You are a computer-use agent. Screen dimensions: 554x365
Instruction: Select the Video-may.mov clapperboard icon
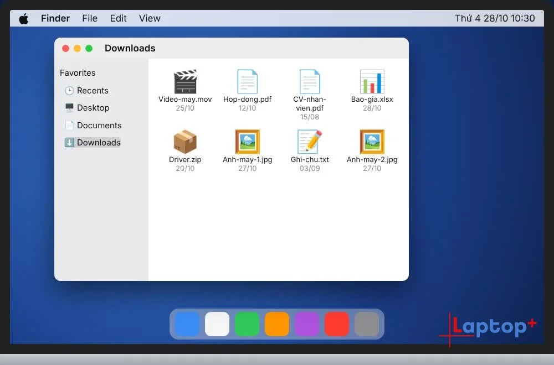click(x=185, y=81)
